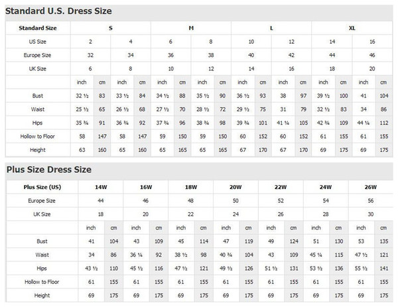
Task: Click Europe Size '32' in standard table
Action: point(90,55)
